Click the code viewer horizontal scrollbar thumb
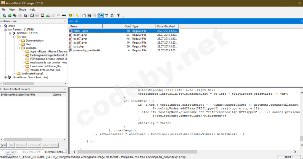Viewport: 303px width, 159px height. pos(137,152)
